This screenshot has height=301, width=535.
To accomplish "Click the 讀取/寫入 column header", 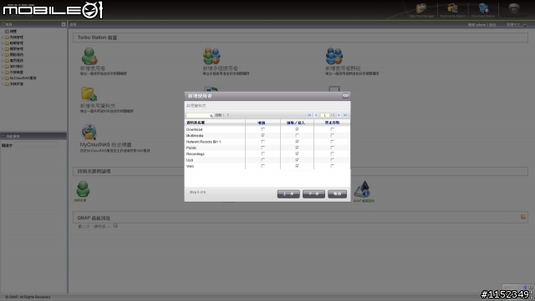I will pos(296,123).
